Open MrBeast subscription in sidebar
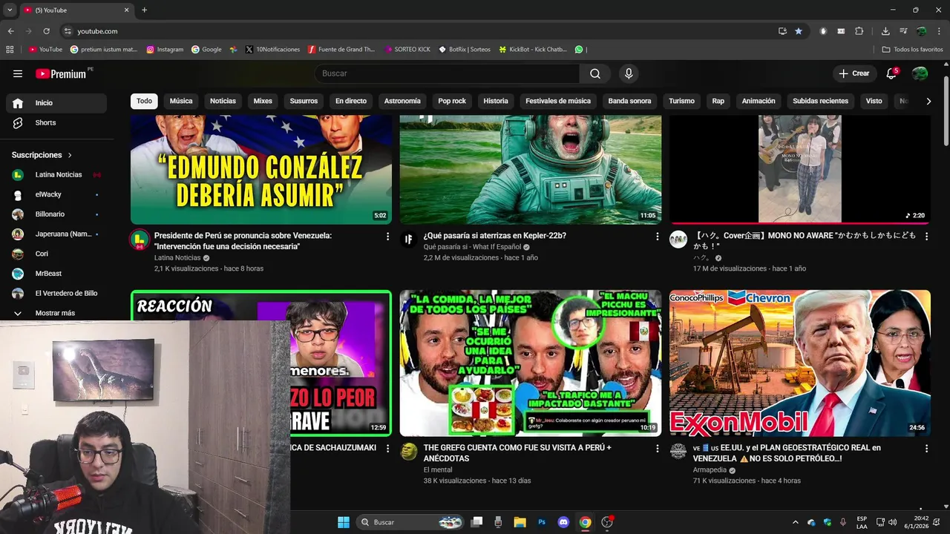The image size is (950, 534). [x=56, y=274]
